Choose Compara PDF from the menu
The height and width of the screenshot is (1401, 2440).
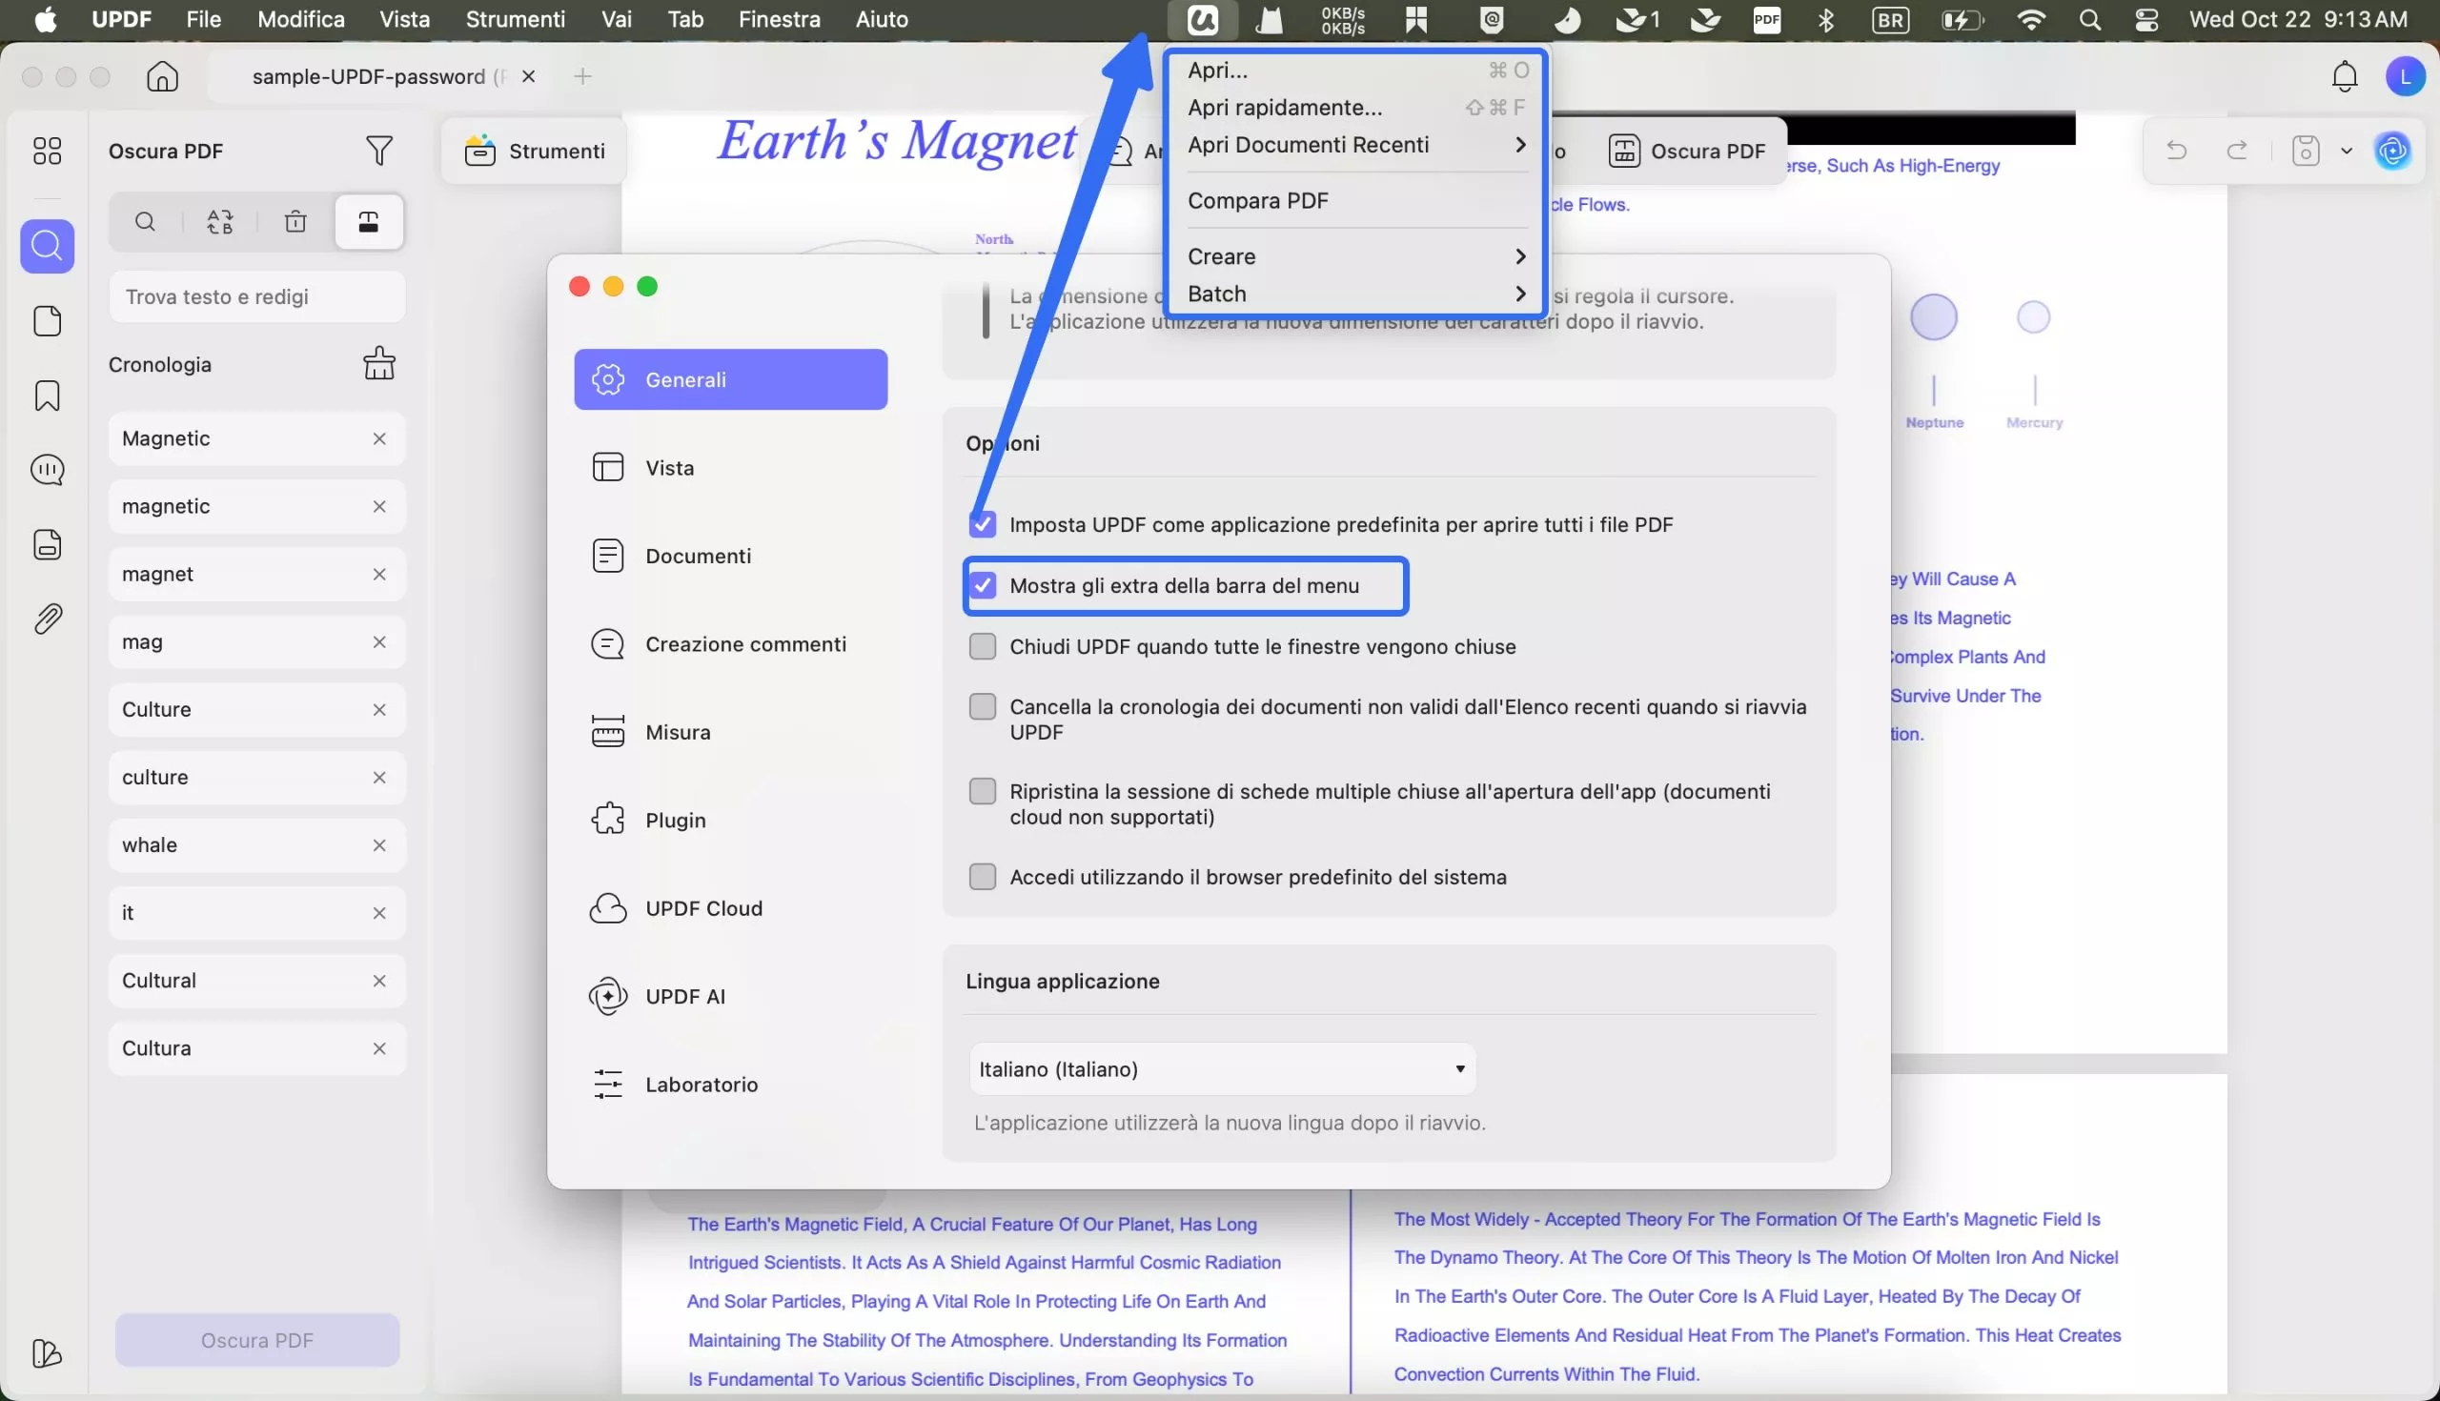click(x=1257, y=200)
